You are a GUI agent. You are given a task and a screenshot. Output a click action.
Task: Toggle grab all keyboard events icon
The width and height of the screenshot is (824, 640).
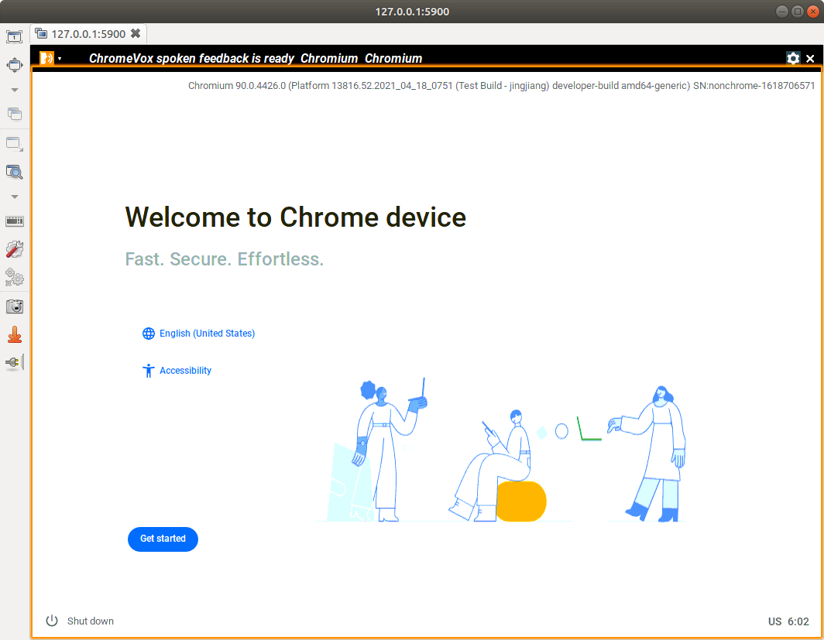point(14,221)
